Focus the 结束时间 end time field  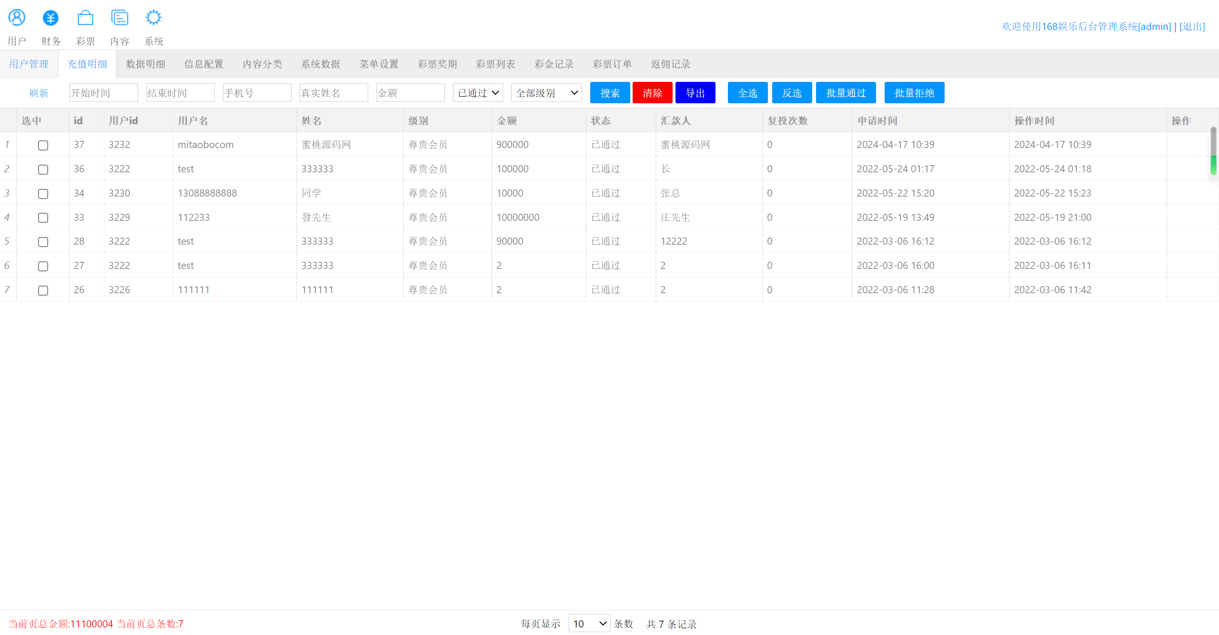[180, 93]
